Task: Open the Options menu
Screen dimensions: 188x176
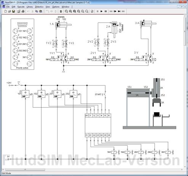Action: (x=56, y=7)
